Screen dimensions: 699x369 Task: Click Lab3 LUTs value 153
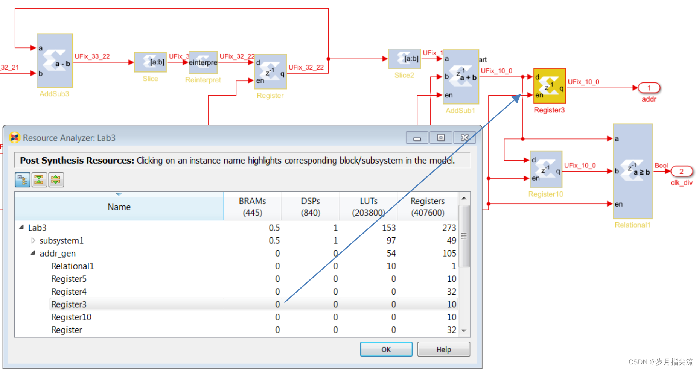[x=389, y=228]
